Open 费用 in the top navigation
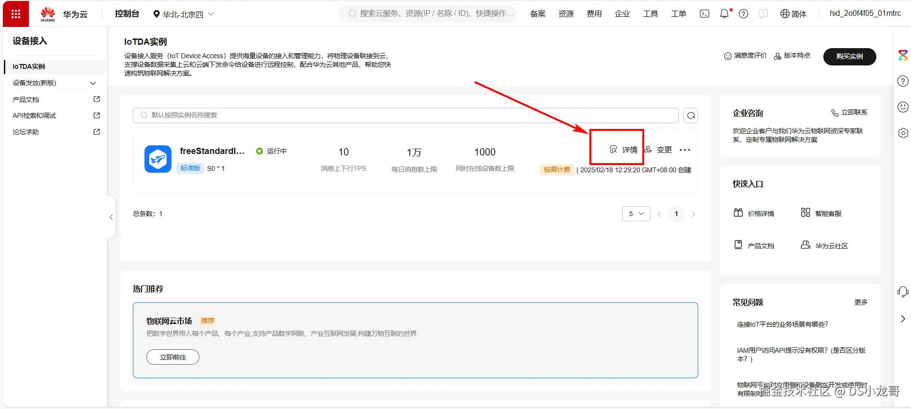This screenshot has width=911, height=409. coord(594,13)
